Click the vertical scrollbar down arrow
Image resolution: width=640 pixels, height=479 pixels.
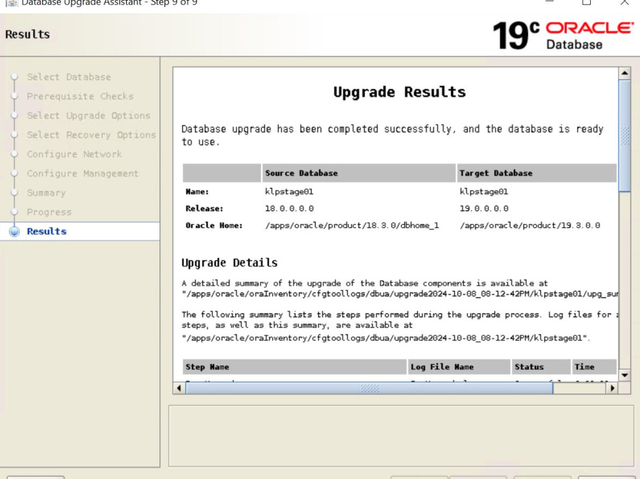625,375
